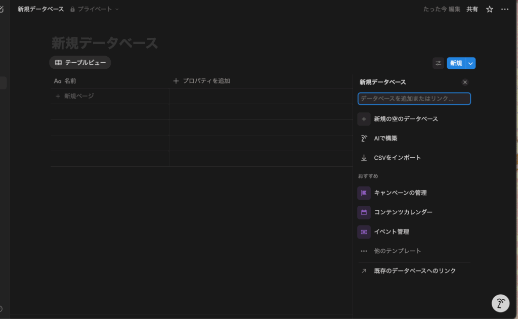Expand the dropdown arrow beside 新規 button
The width and height of the screenshot is (518, 319).
click(470, 63)
